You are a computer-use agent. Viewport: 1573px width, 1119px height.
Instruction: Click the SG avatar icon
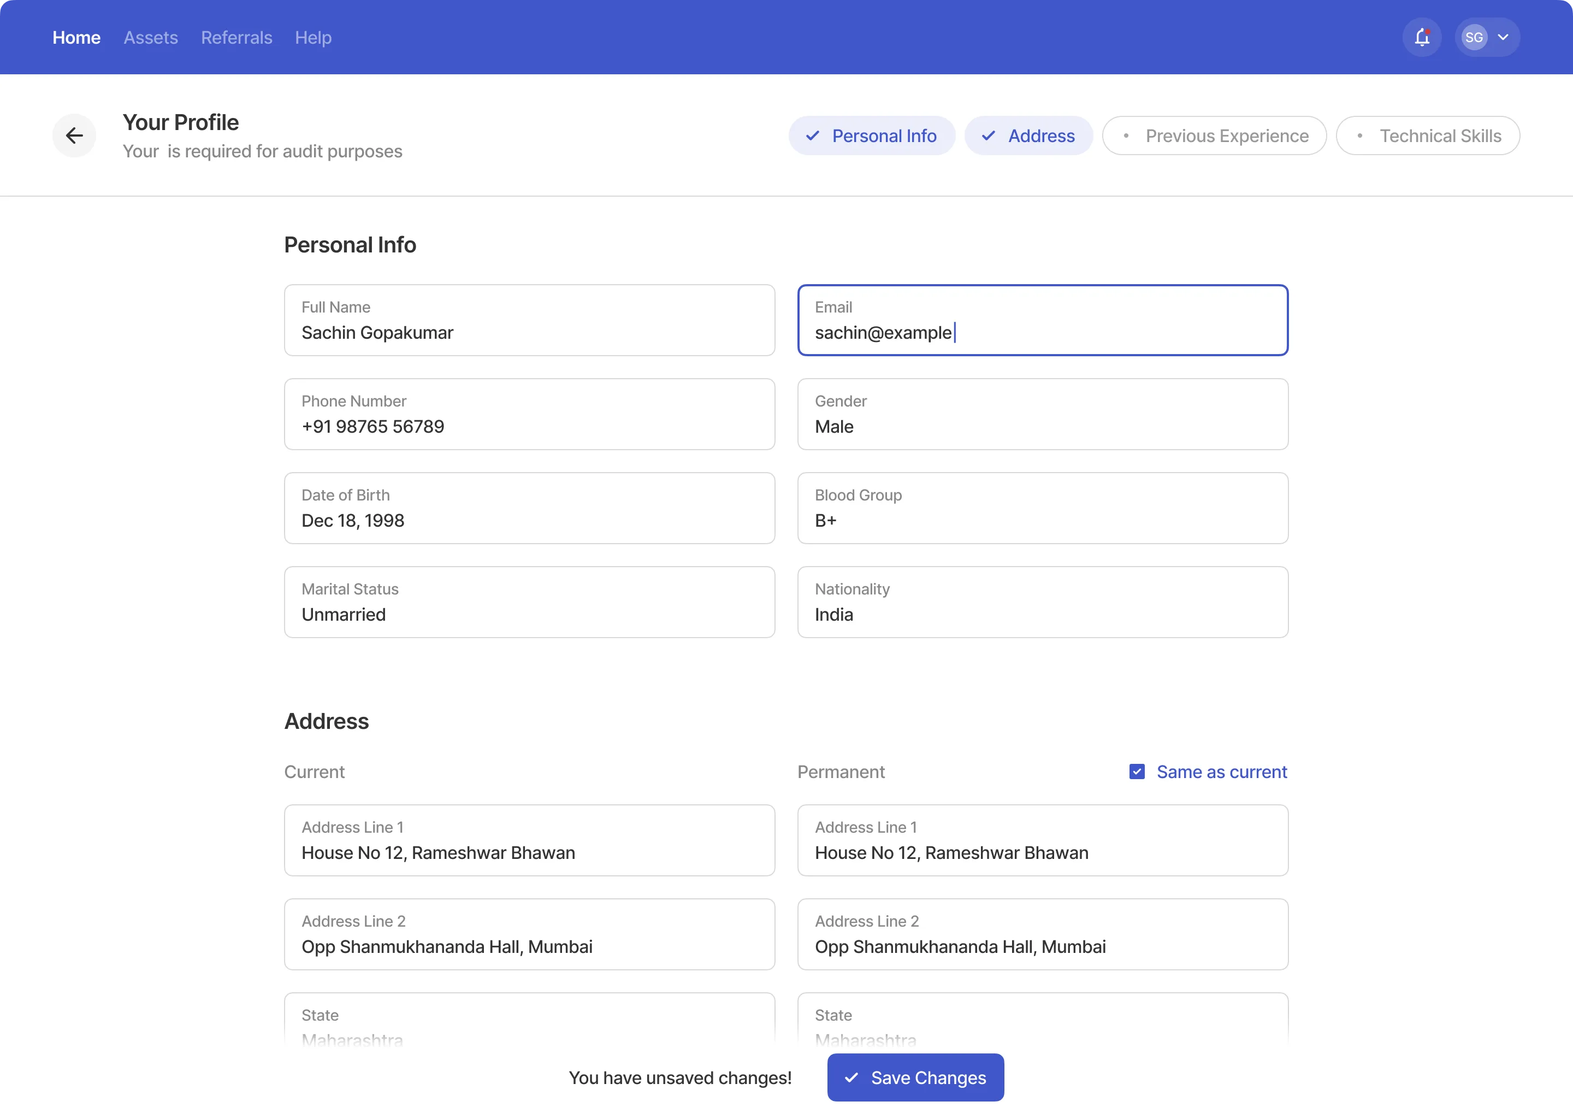click(x=1474, y=37)
